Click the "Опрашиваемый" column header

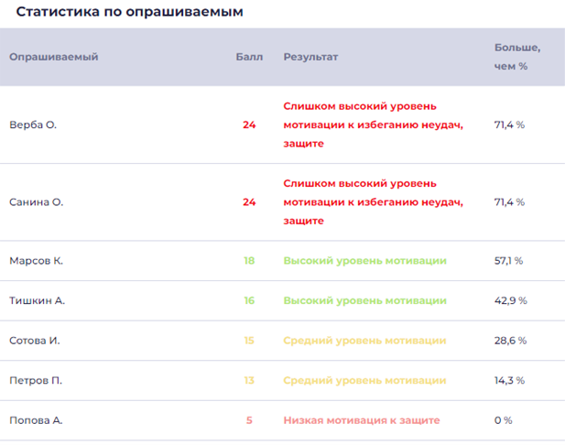pyautogui.click(x=53, y=57)
